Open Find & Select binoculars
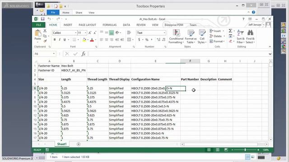This screenshot has height=162, width=289. pyautogui.click(x=250, y=36)
